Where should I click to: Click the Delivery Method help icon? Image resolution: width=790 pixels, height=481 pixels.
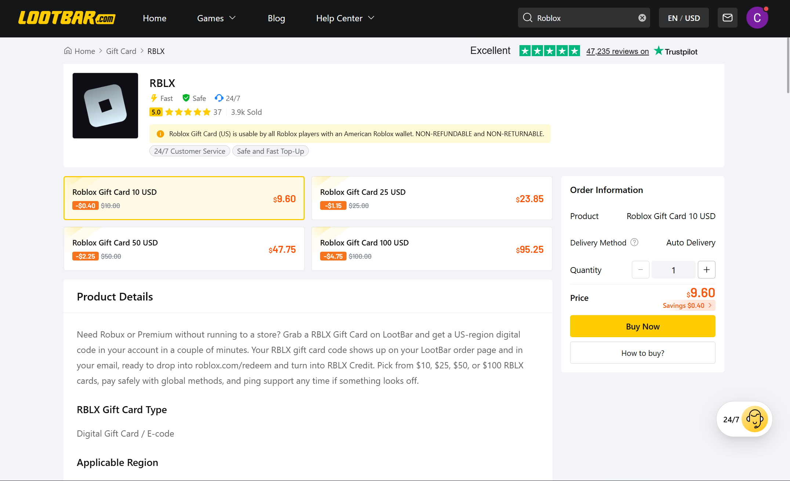click(x=634, y=242)
